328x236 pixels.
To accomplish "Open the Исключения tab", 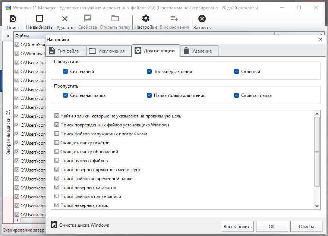I will click(109, 51).
